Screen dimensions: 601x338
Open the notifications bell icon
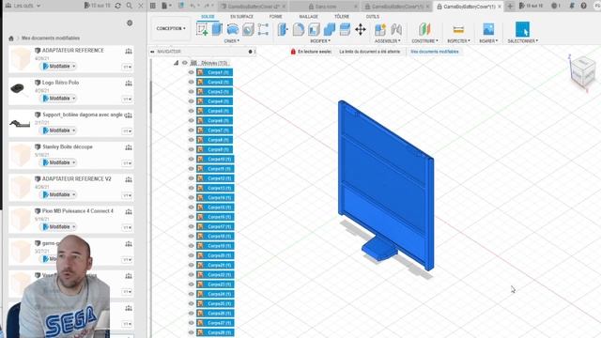572,6
